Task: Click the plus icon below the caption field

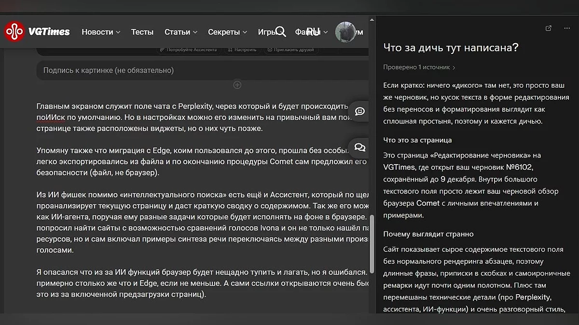Action: 237,85
